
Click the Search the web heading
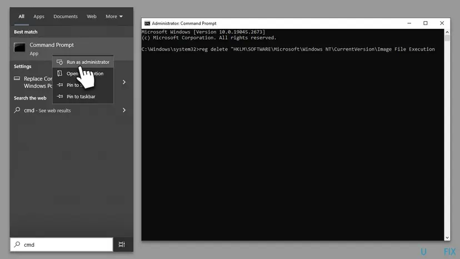pos(30,98)
